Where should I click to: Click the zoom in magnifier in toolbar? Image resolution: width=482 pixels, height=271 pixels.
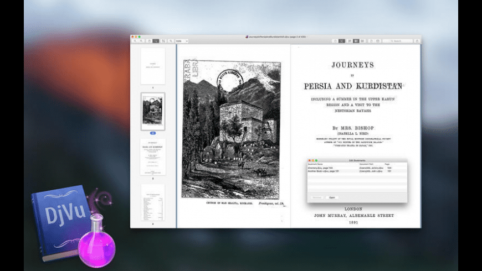[x=141, y=41]
